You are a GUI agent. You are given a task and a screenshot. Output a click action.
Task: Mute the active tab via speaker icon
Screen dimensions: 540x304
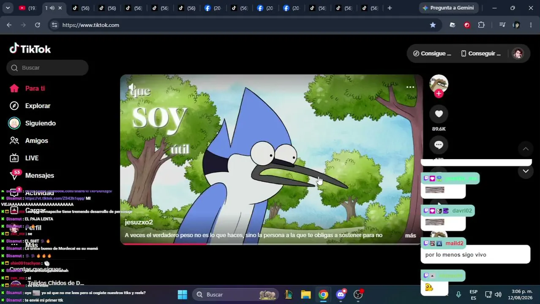(52, 8)
